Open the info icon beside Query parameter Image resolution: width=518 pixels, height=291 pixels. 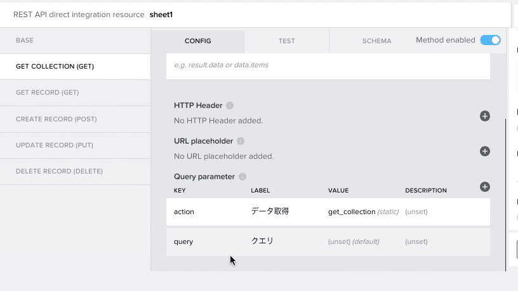[x=242, y=177]
